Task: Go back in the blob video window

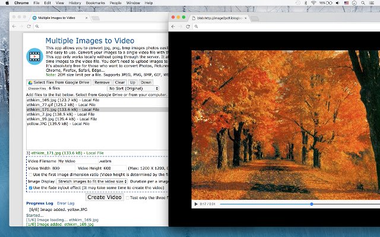Action: pyautogui.click(x=173, y=26)
